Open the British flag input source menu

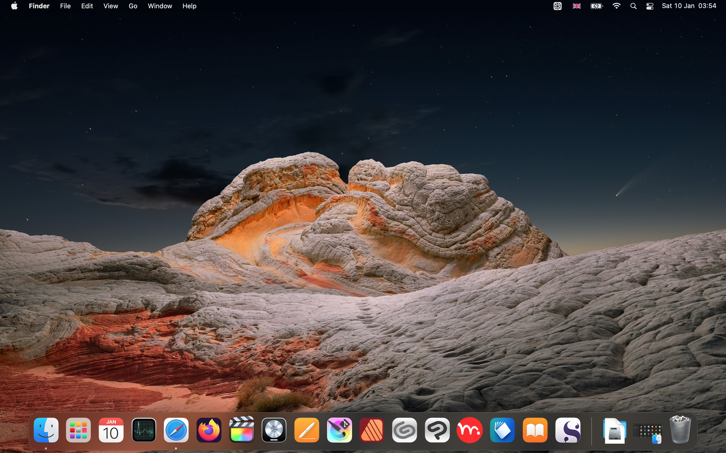[x=576, y=6]
